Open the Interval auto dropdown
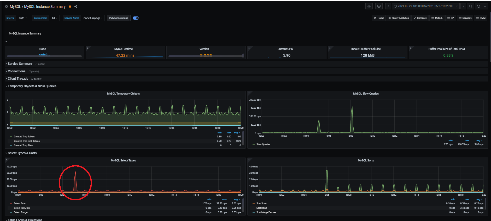The height and width of the screenshot is (221, 491). coord(23,18)
